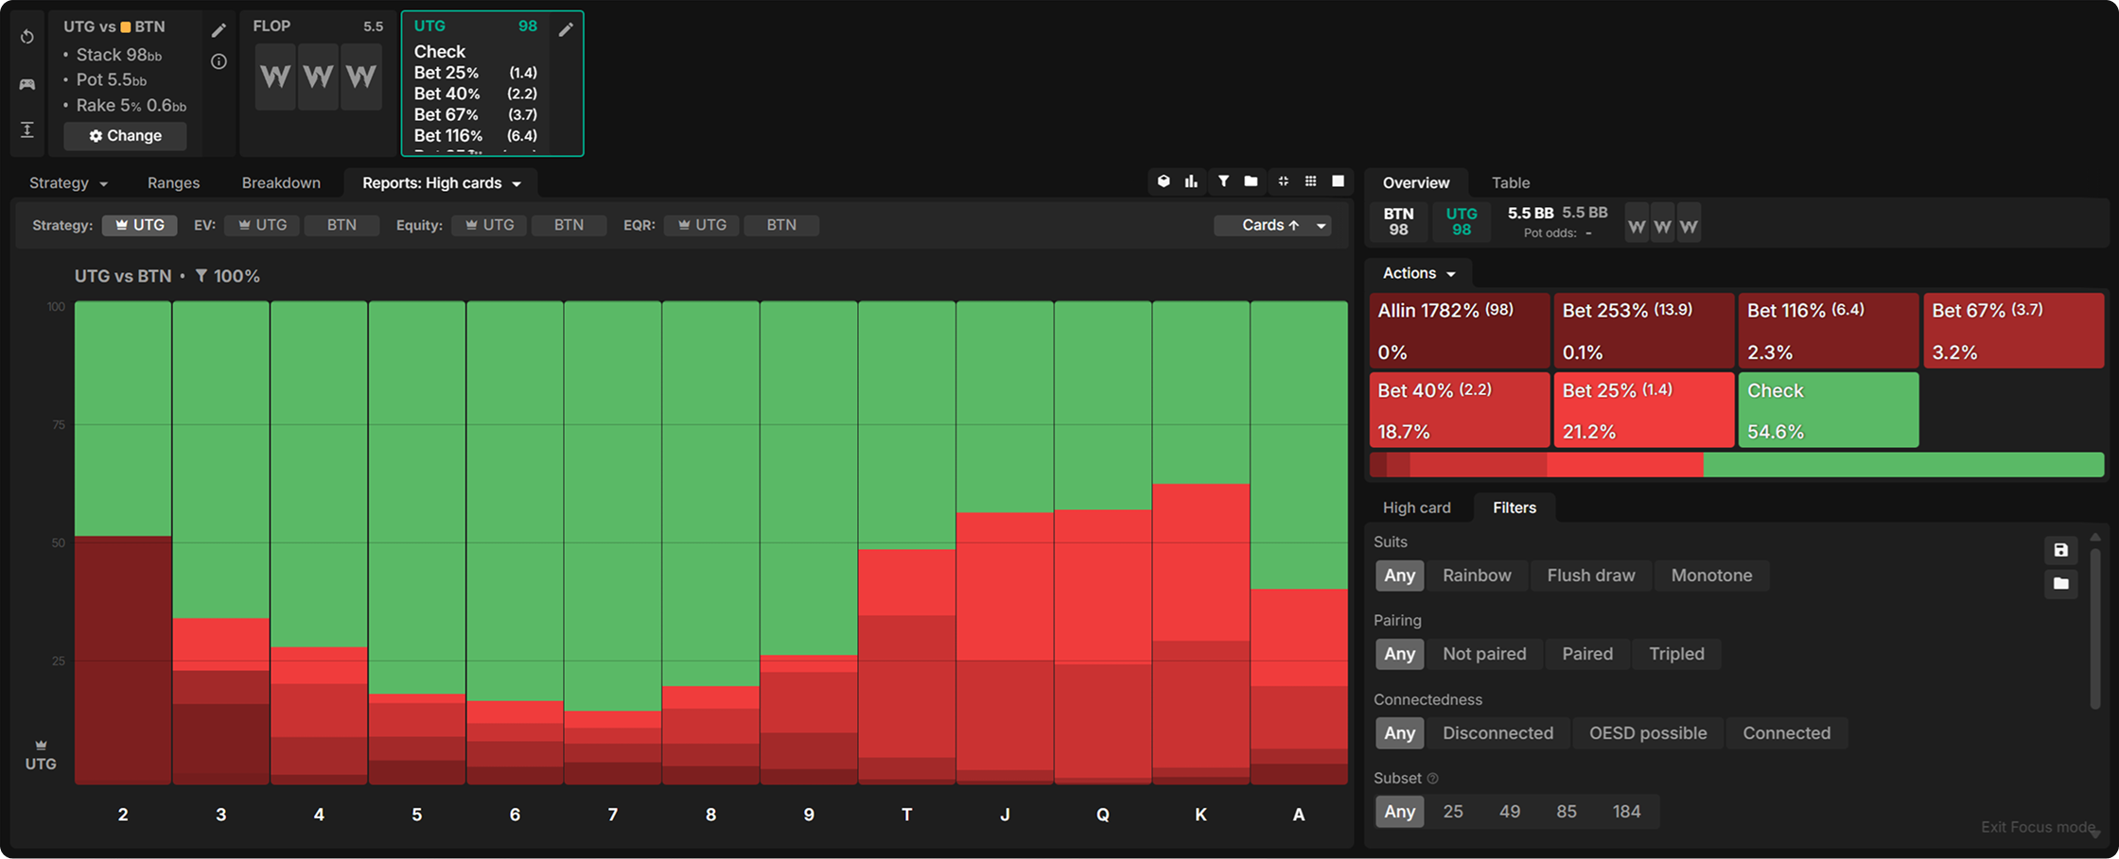Click the 3x3 grid view icon
This screenshot has height=859, width=2119.
coord(1310,181)
